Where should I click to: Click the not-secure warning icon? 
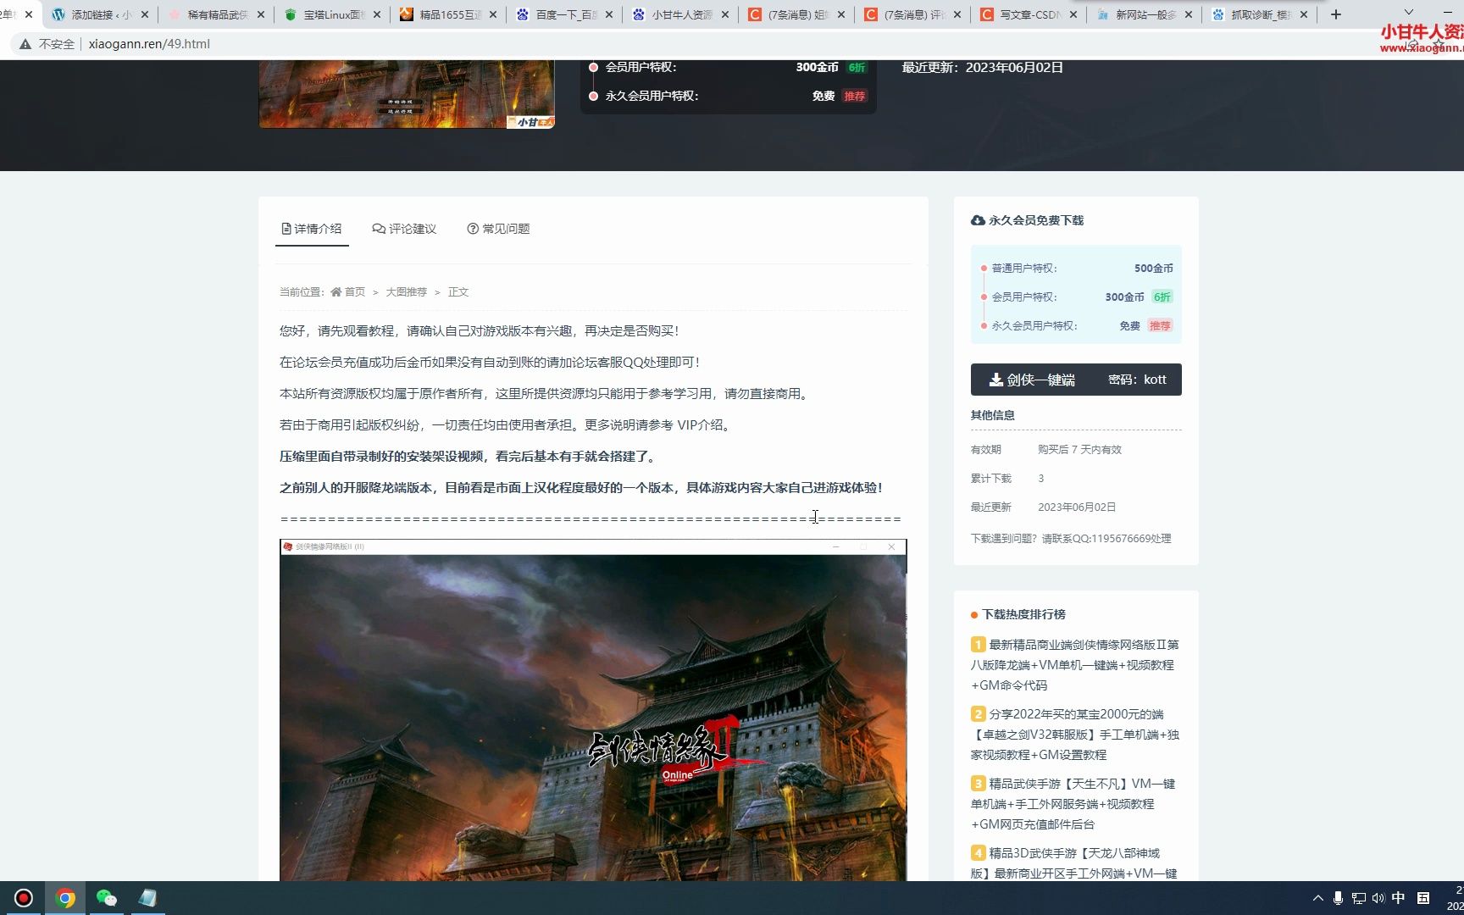[25, 44]
